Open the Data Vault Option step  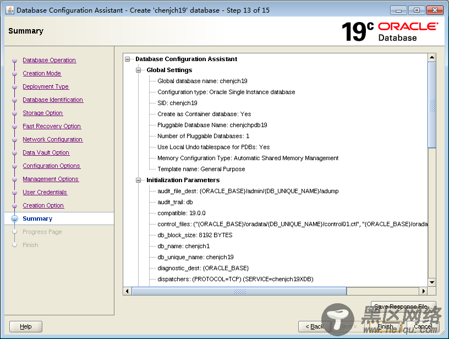point(46,152)
